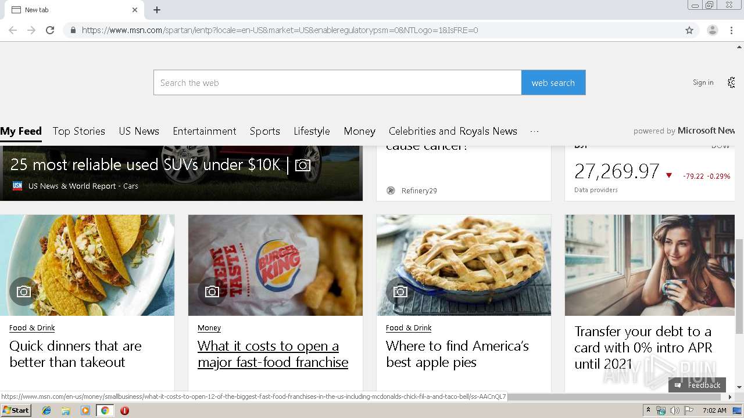Image resolution: width=744 pixels, height=418 pixels.
Task: Click Refinery29 source icon
Action: pos(391,190)
